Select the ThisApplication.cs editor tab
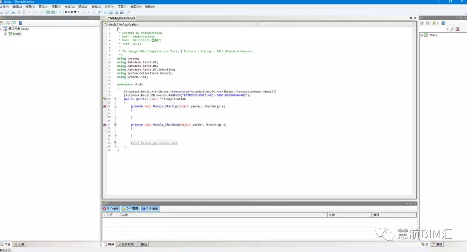Image resolution: width=467 pixels, height=252 pixels. coord(122,18)
